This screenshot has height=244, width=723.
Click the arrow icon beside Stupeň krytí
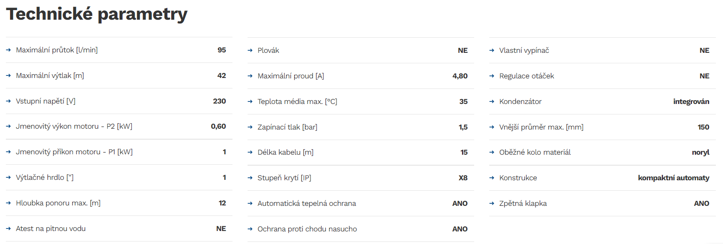[250, 178]
